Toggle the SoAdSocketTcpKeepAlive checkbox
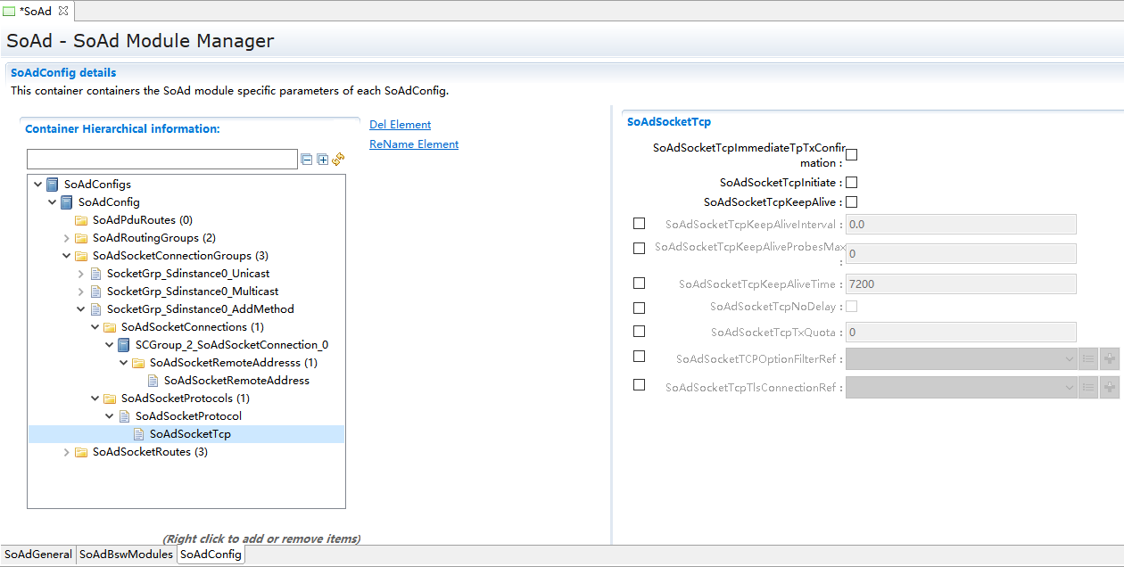 tap(851, 202)
